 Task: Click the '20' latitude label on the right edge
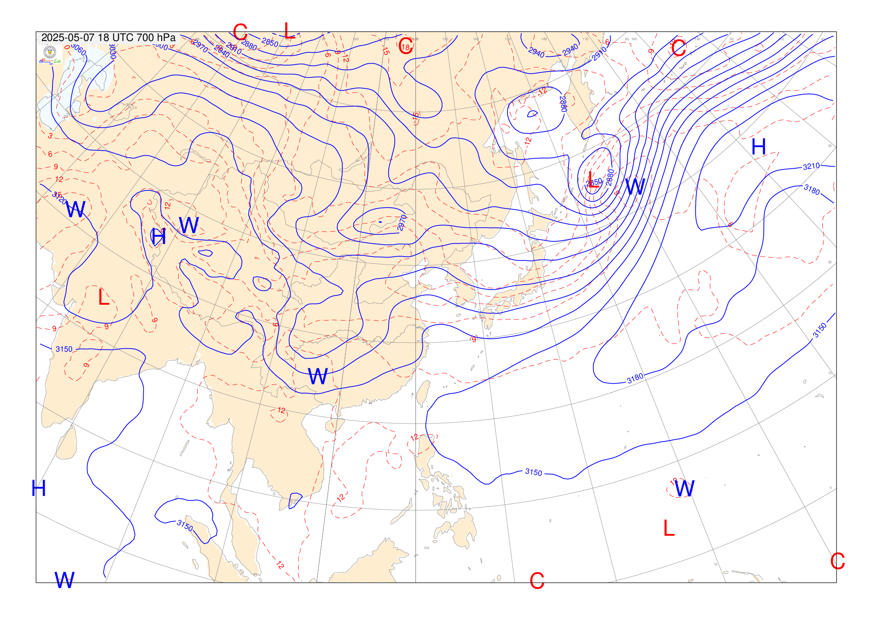[830, 262]
